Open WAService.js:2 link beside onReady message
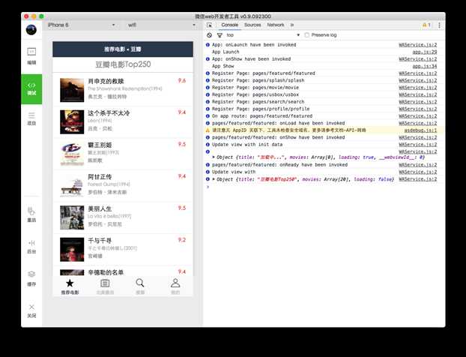Image resolution: width=466 pixels, height=357 pixels. click(x=418, y=165)
